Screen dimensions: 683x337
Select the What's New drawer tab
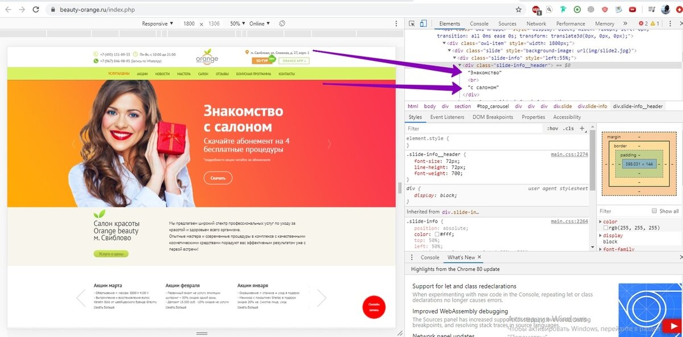click(x=461, y=257)
